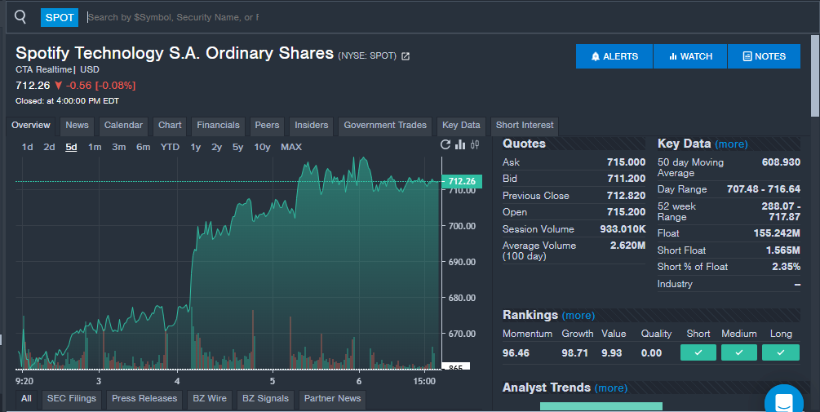Switch to candlestick chart icon
The width and height of the screenshot is (820, 412).
click(x=475, y=145)
